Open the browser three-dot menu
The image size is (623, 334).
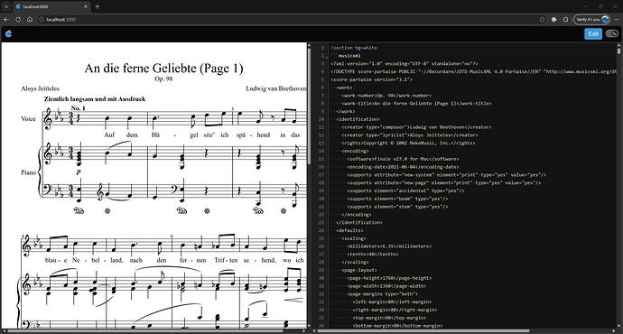point(617,20)
